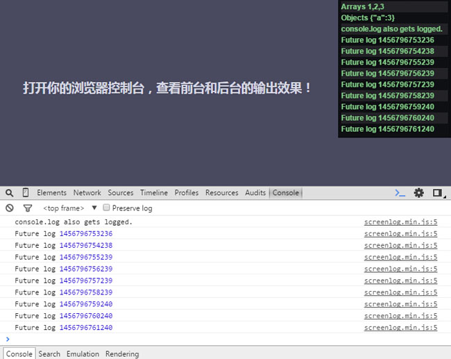This screenshot has width=451, height=359.
Task: Click screenlog.min.js:5 link for log 1456796761240
Action: tap(400, 328)
